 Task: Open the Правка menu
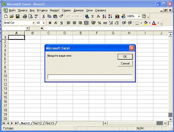tap(23, 10)
